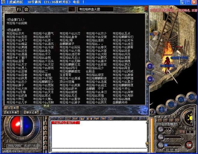198x154 pixels.
Task: Click the experience progress bar
Action: pyautogui.click(x=173, y=137)
